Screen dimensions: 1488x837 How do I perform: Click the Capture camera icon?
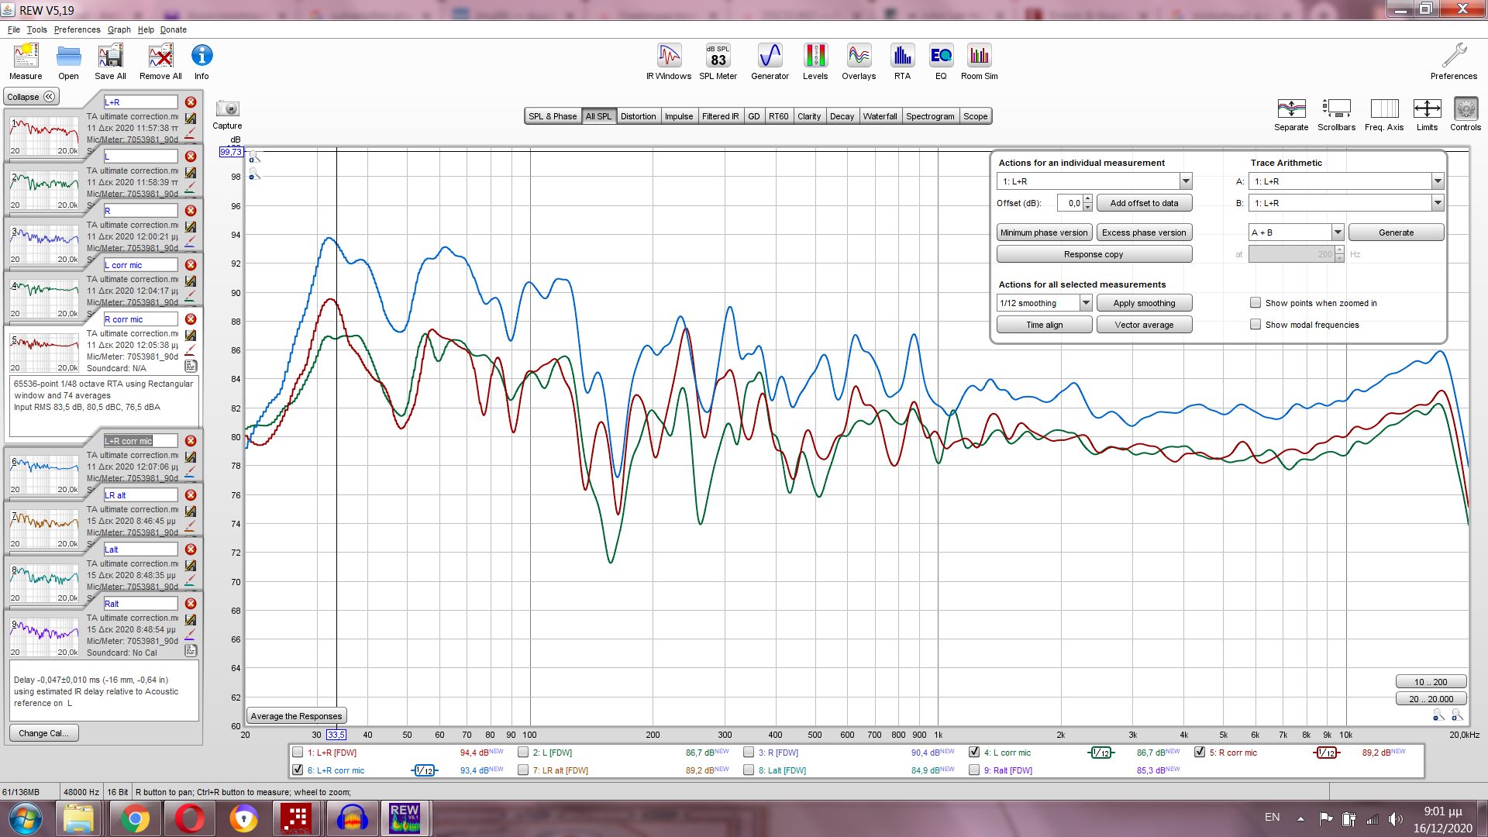227,109
